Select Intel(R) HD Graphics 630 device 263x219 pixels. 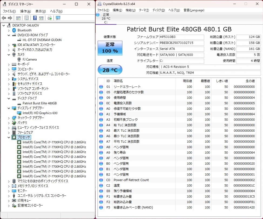(40, 113)
